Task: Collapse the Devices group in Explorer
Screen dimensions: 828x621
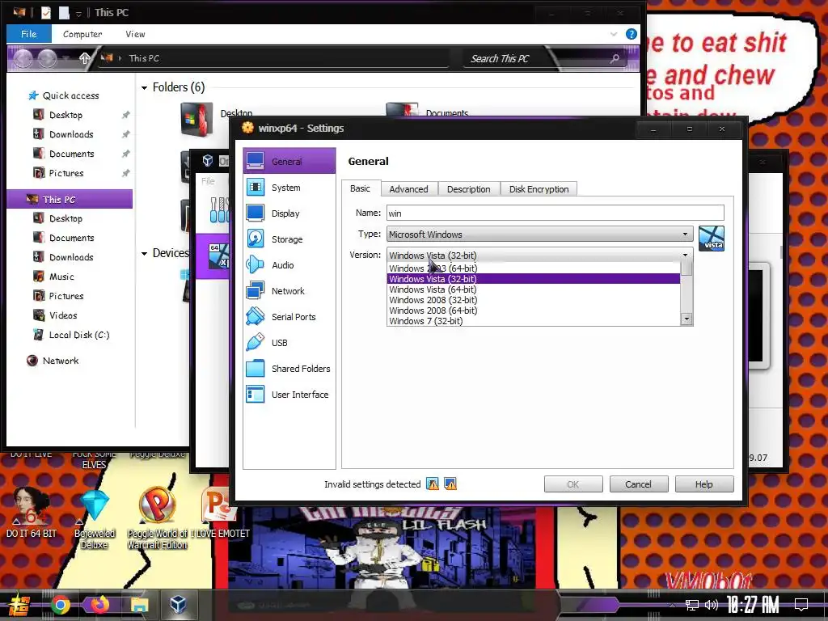Action: tap(144, 253)
